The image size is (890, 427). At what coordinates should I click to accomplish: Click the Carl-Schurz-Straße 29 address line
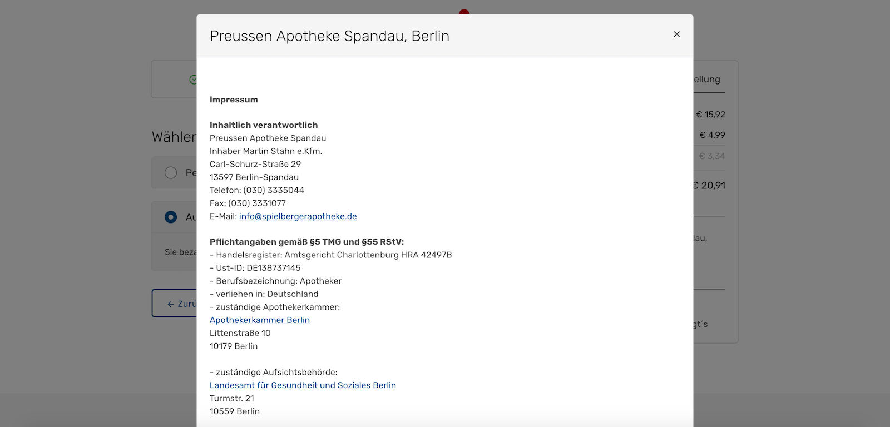tap(255, 164)
